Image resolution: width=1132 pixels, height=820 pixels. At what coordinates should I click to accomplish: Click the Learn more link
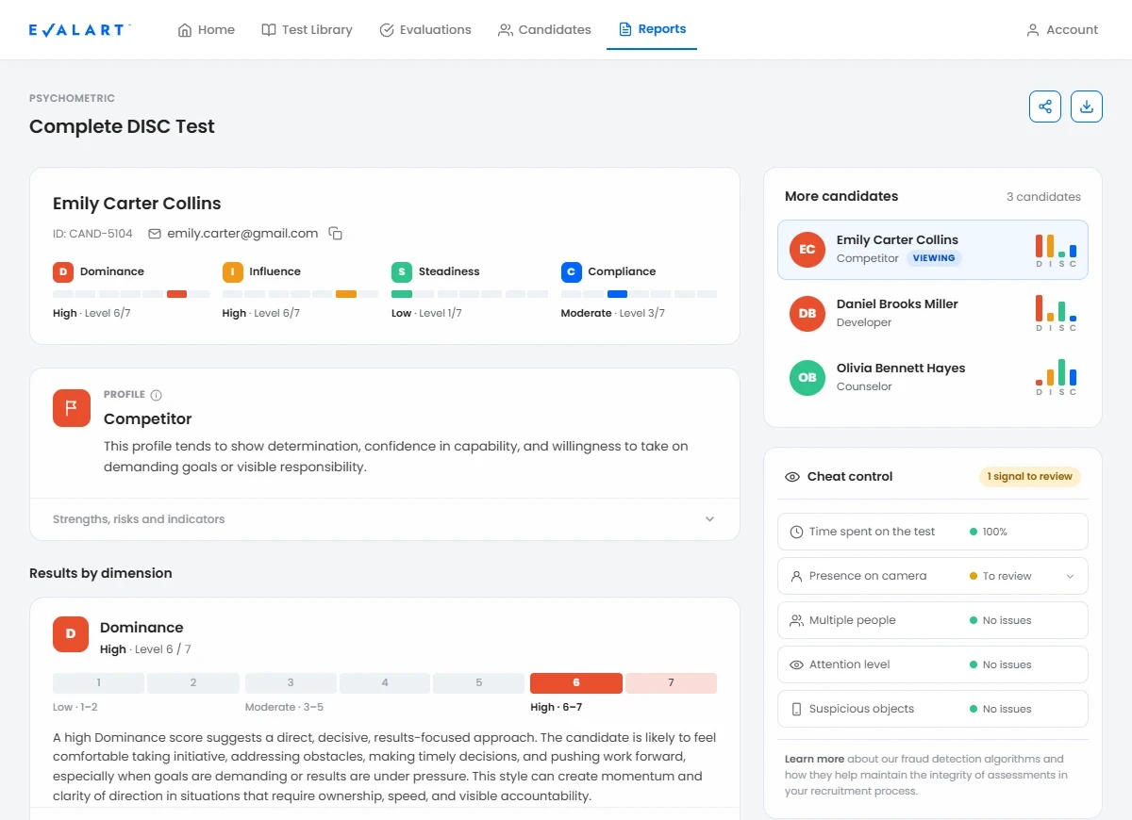[814, 759]
